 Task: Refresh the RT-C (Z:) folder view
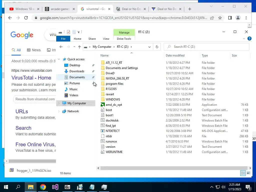[157, 47]
